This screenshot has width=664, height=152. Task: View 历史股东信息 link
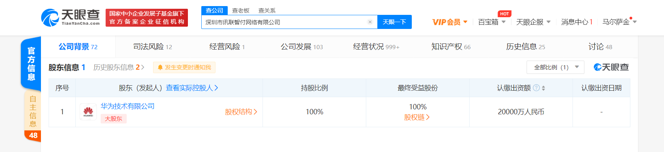[119, 67]
